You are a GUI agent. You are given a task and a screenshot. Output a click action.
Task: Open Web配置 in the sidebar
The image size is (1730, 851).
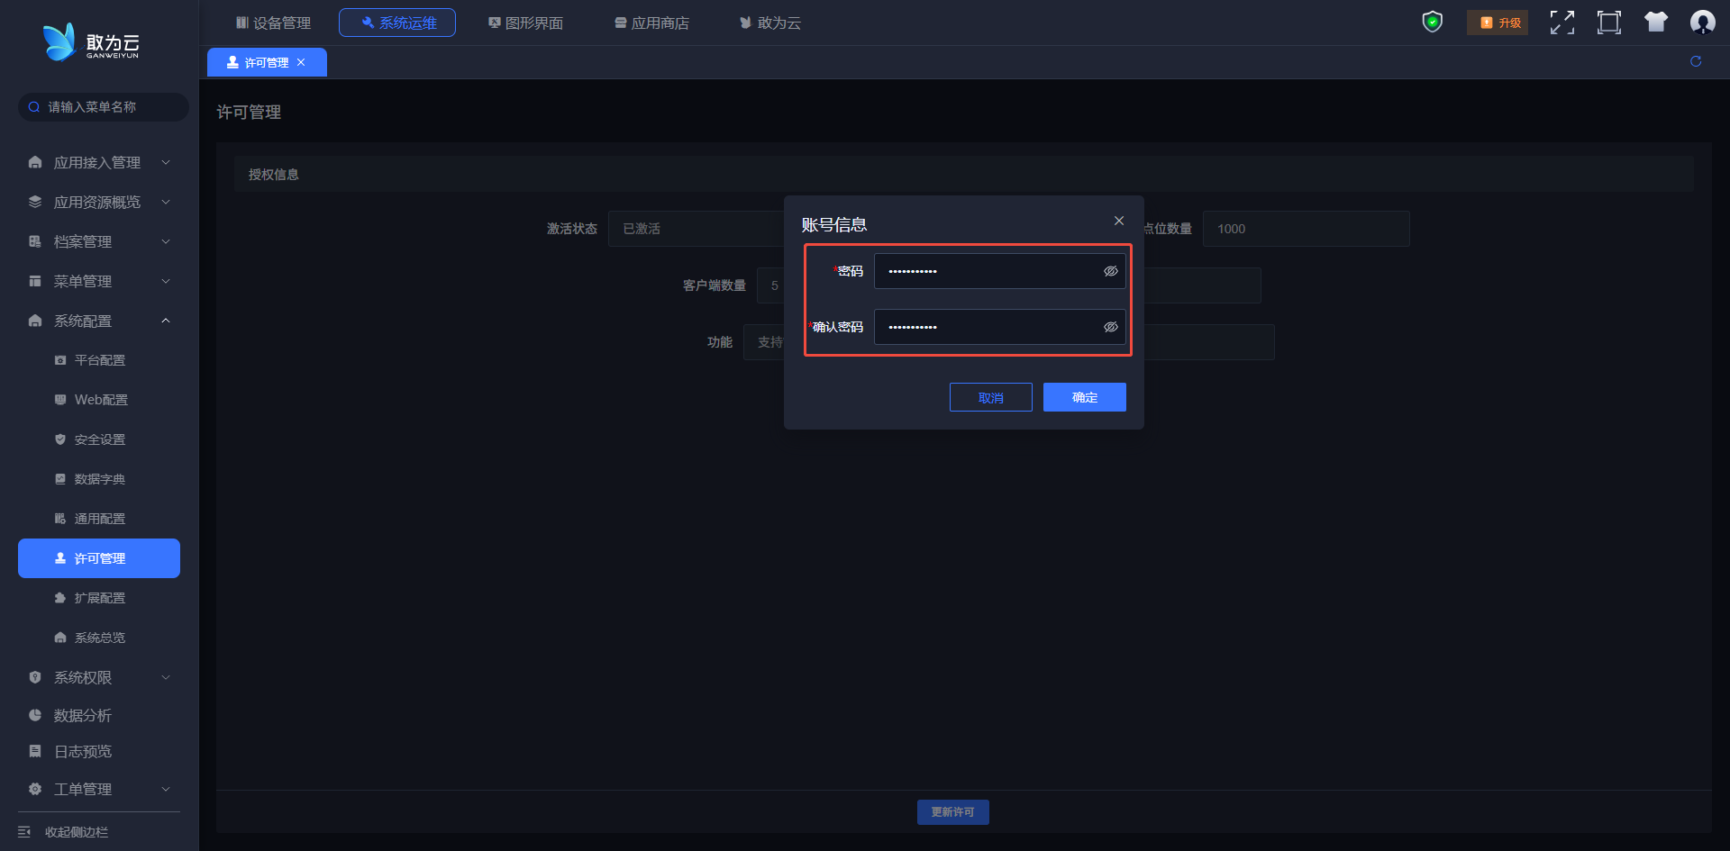[99, 400]
